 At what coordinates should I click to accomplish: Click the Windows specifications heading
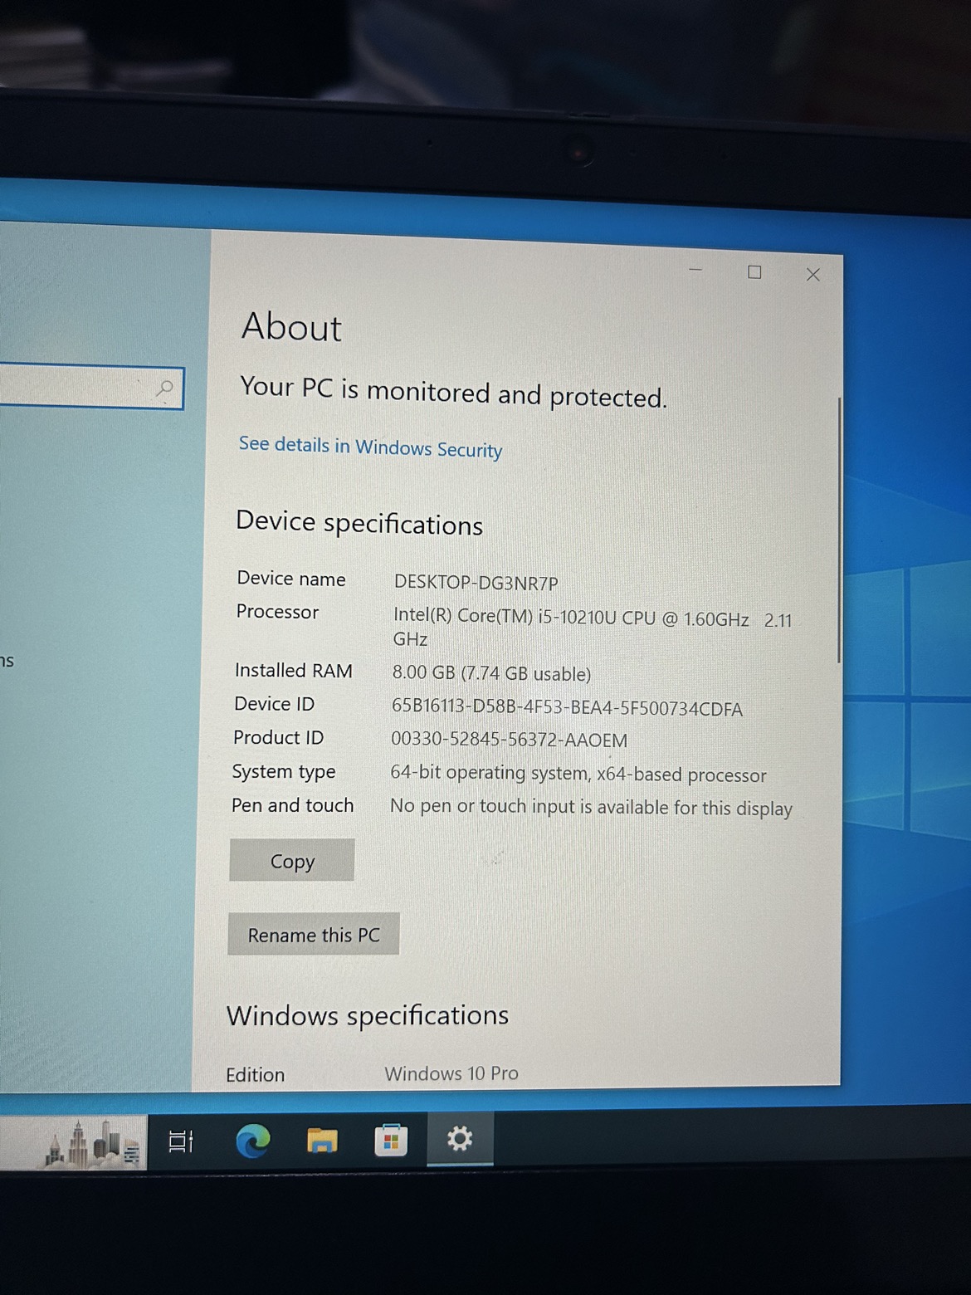368,1015
